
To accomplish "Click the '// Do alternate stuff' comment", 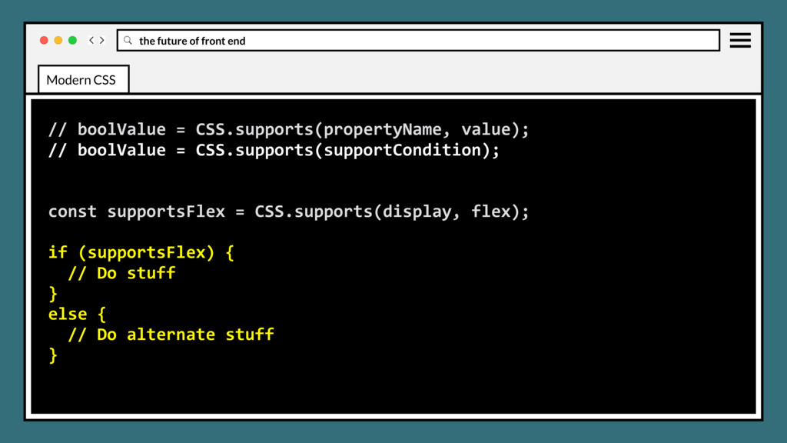I will point(171,335).
